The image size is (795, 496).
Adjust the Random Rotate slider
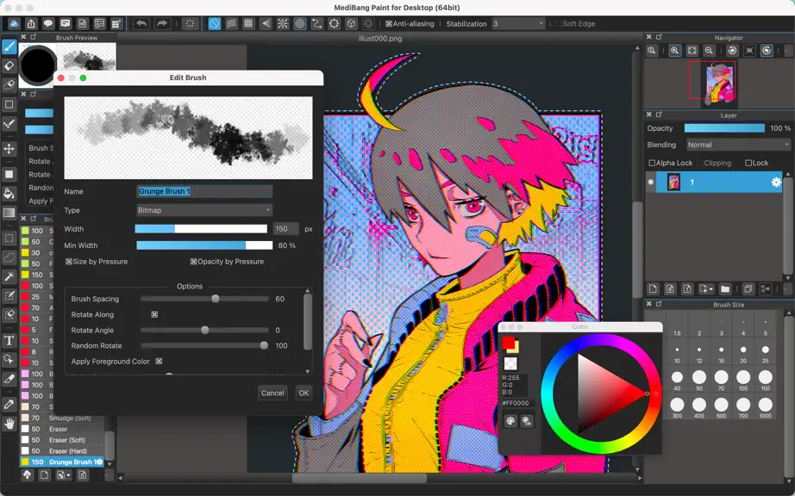(x=205, y=345)
